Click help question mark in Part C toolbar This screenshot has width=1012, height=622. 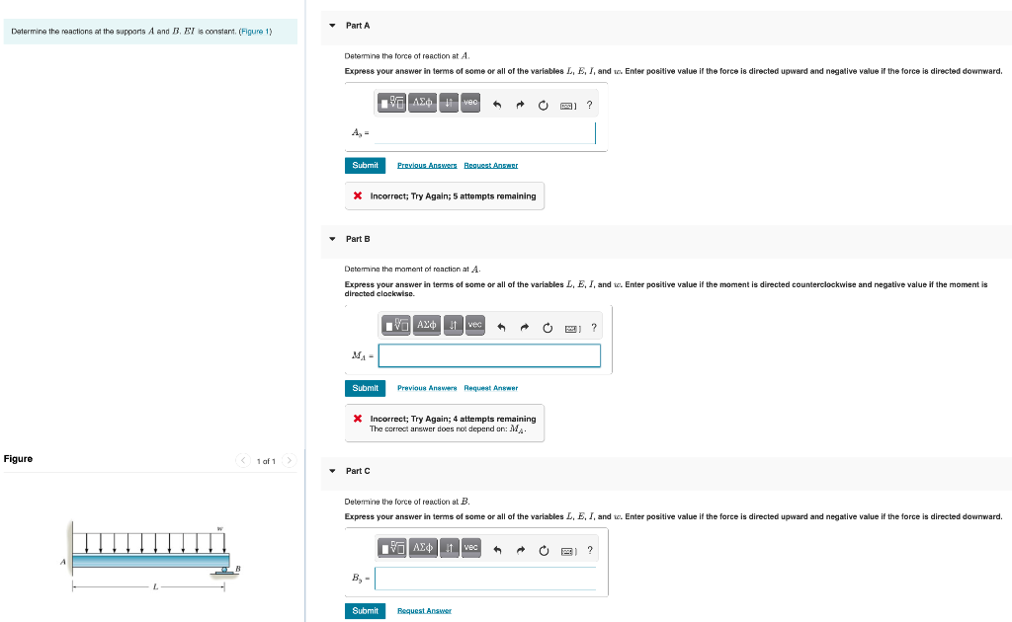[x=589, y=551]
